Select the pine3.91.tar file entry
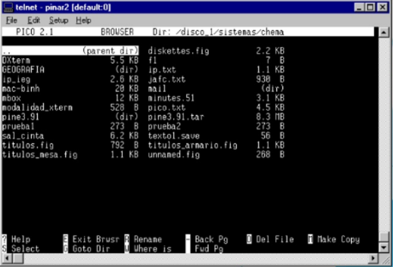 [216, 117]
